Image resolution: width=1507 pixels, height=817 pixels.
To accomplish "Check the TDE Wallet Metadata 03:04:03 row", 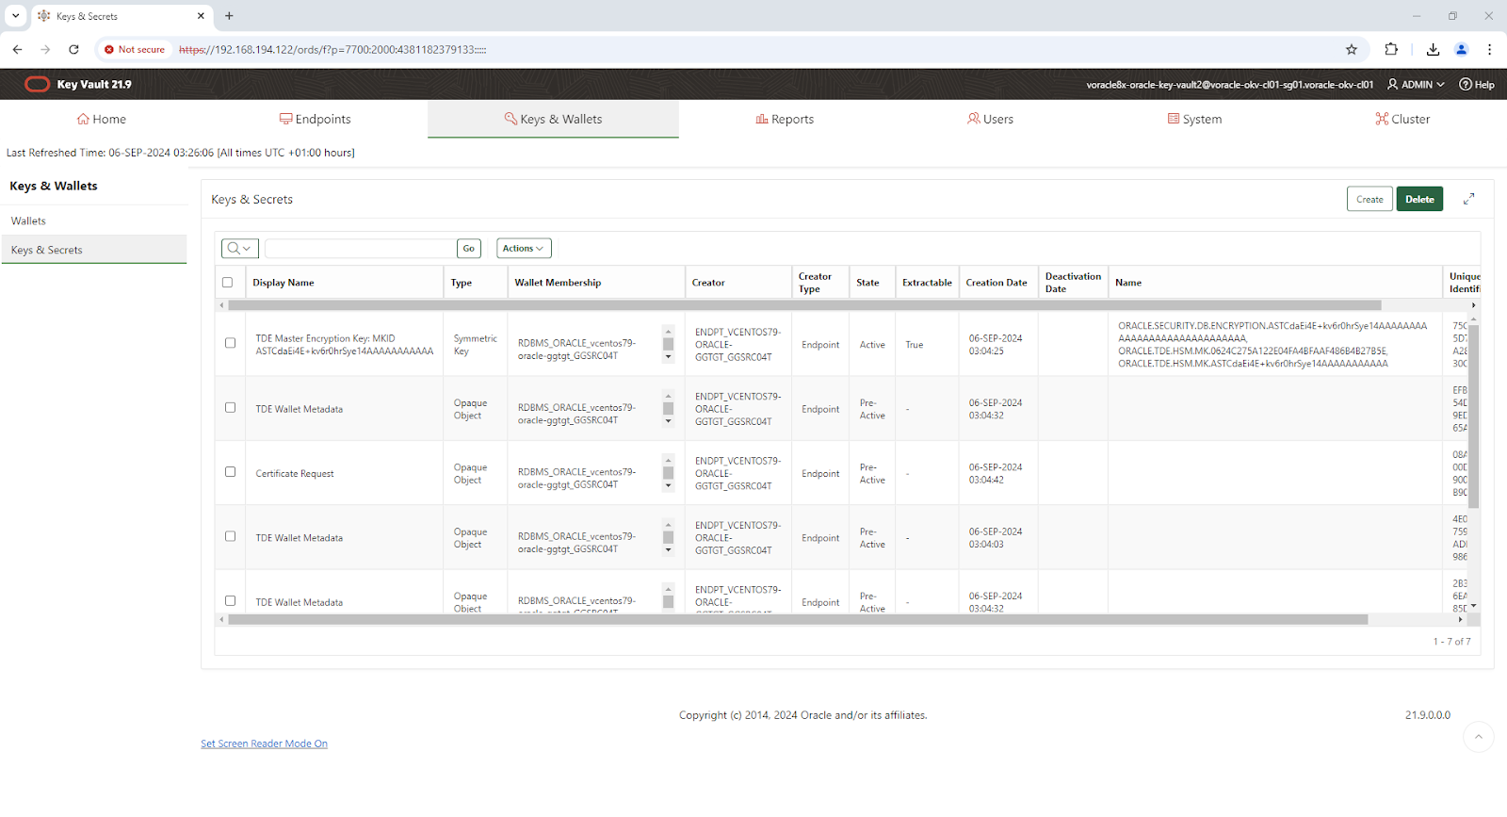I will point(230,536).
